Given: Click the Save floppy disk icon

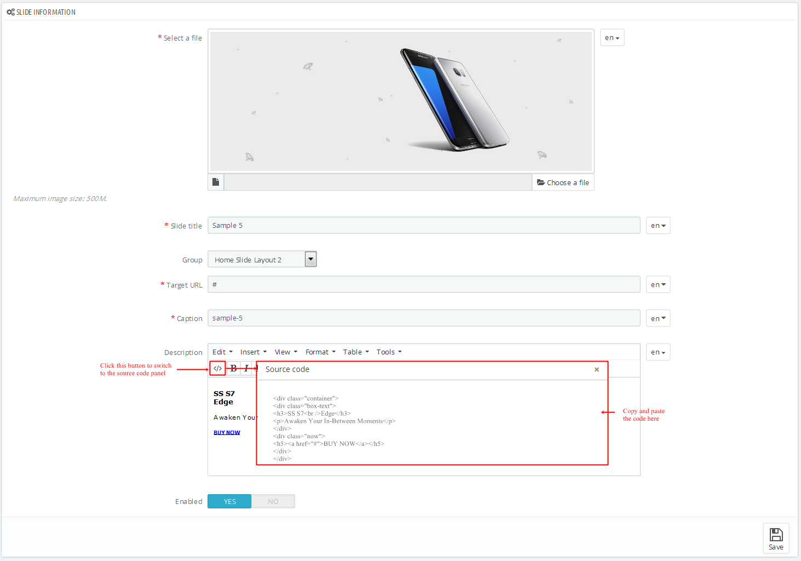Looking at the screenshot, I should pyautogui.click(x=776, y=534).
